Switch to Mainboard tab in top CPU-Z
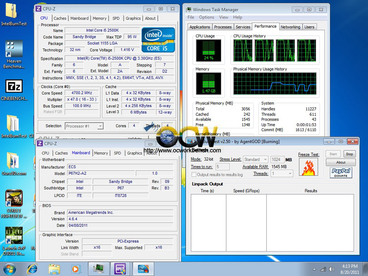Screen dimensions: 368x276 click(79, 18)
